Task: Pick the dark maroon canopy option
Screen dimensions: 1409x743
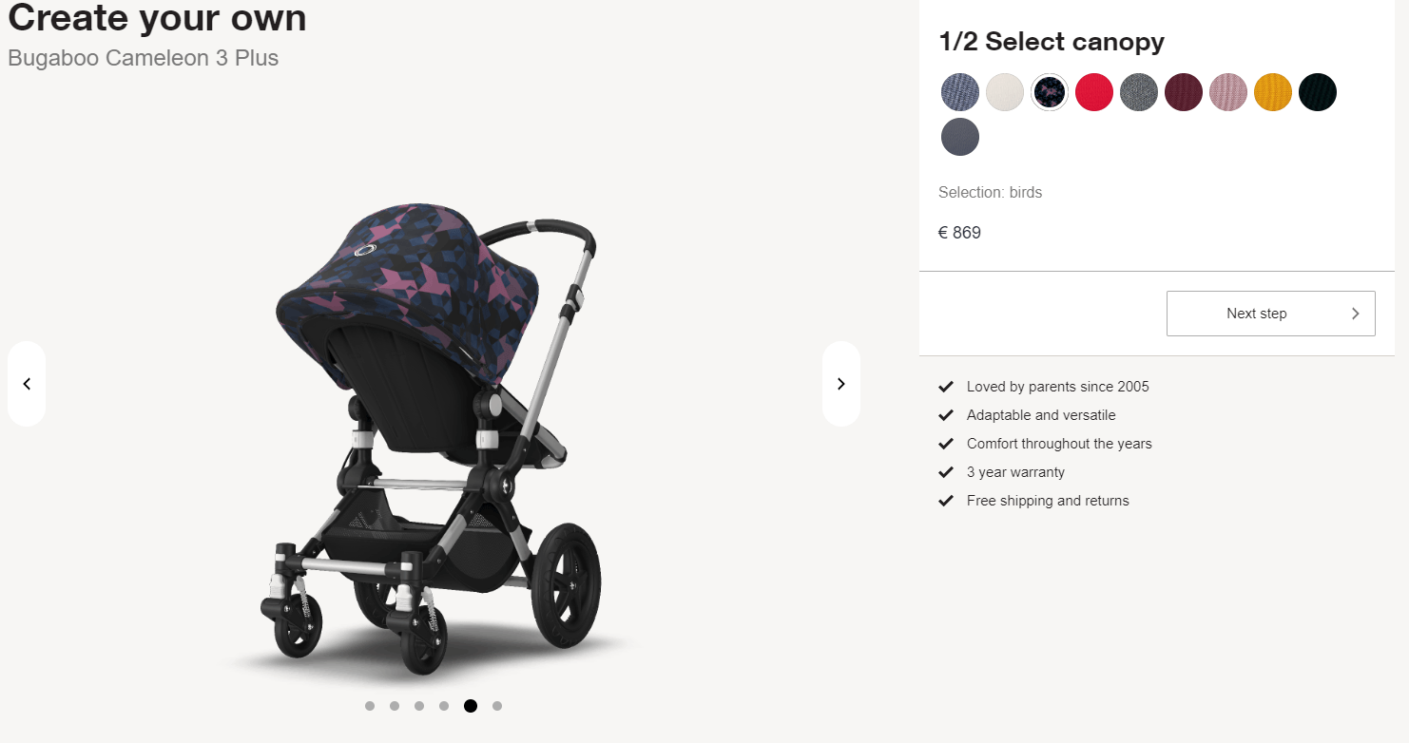Action: (x=1183, y=92)
